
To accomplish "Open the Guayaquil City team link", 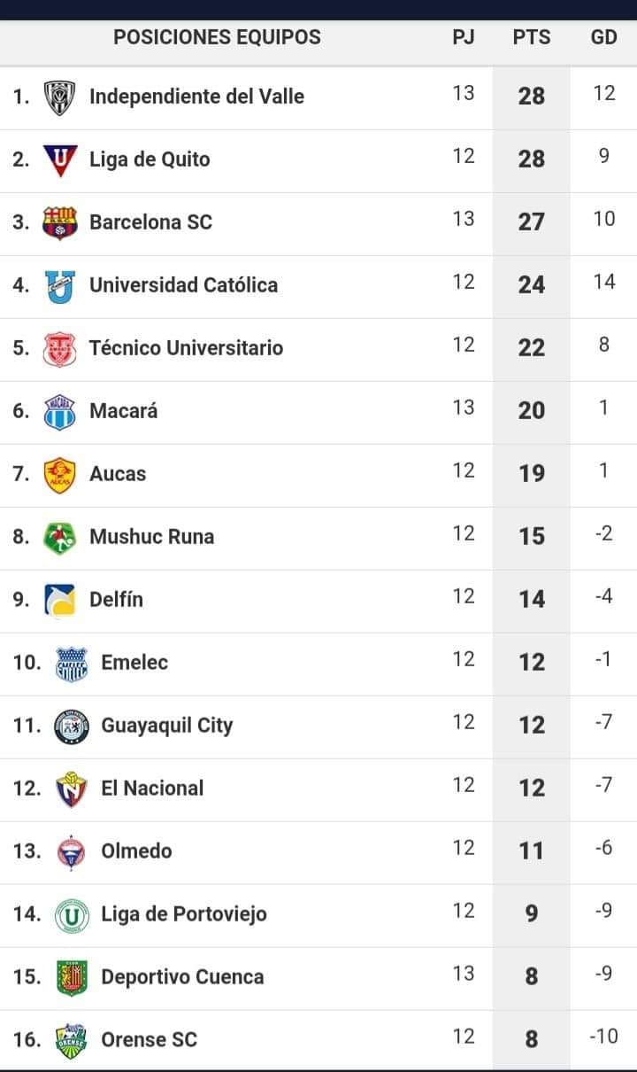I will pos(167,726).
